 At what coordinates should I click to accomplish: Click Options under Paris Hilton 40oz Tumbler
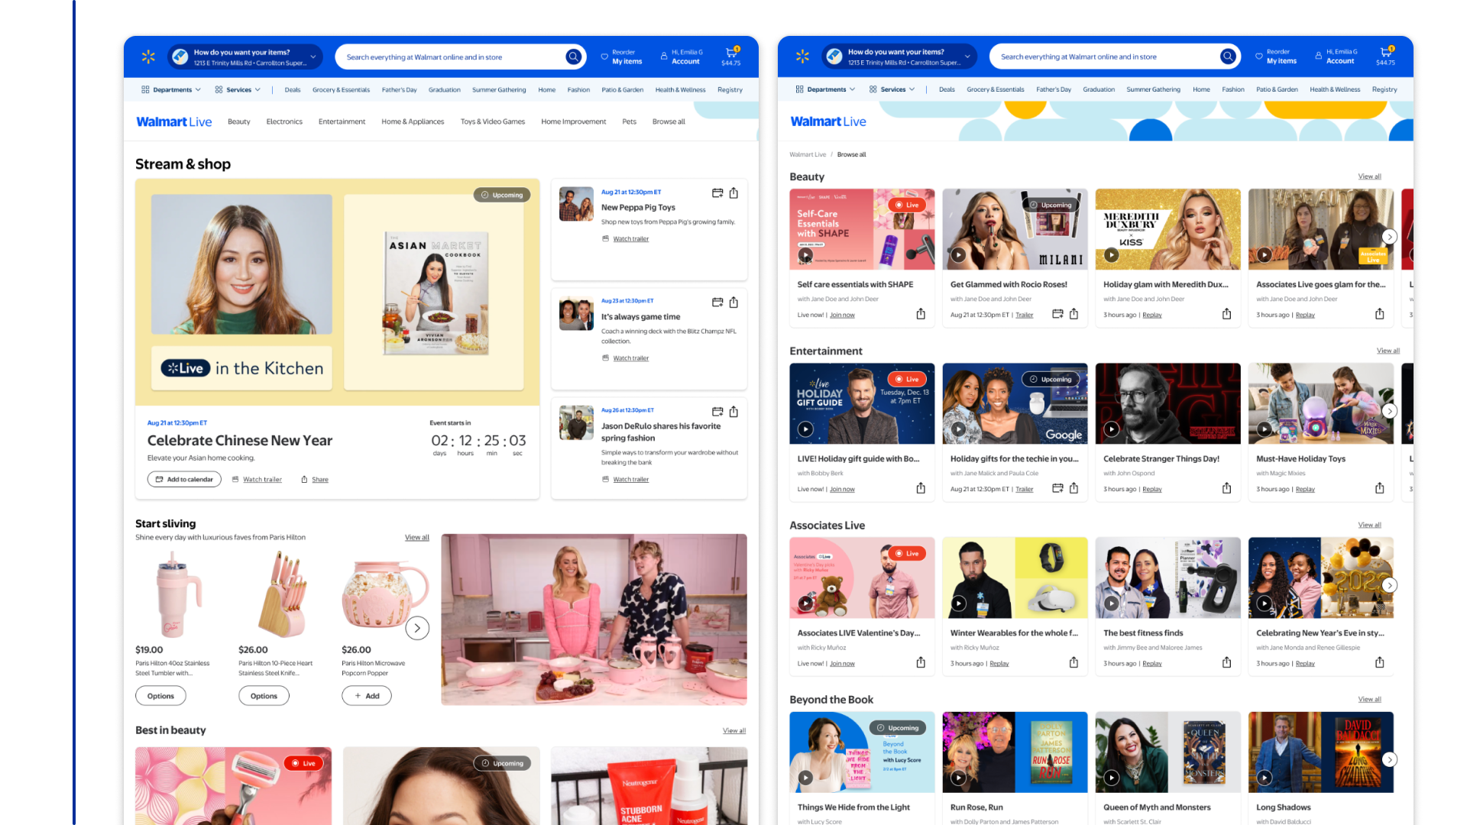pos(160,696)
